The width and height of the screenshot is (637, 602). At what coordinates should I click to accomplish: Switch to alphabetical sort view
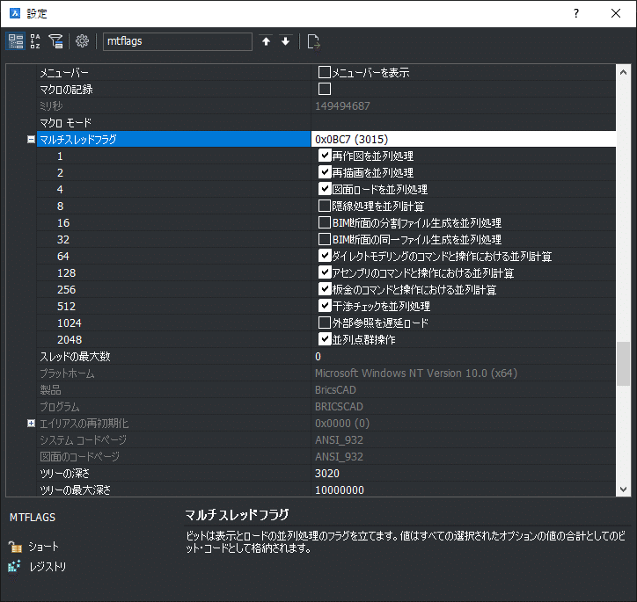(x=35, y=41)
